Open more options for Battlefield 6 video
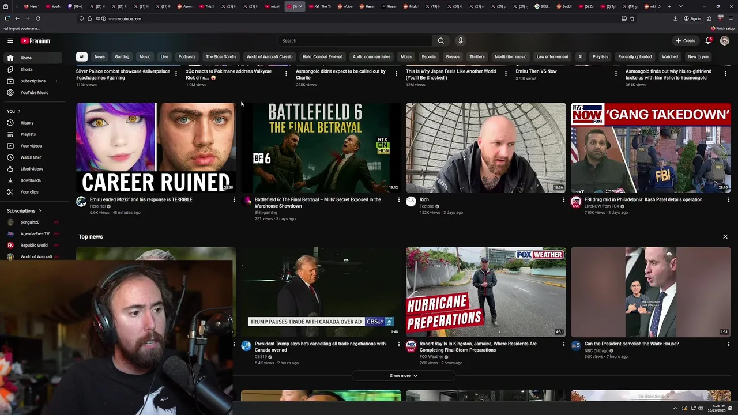Screen dimensions: 738x415 tap(398, 200)
